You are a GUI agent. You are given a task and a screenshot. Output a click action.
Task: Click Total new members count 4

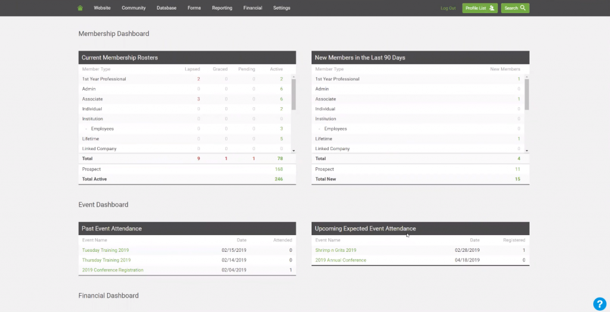click(x=519, y=159)
